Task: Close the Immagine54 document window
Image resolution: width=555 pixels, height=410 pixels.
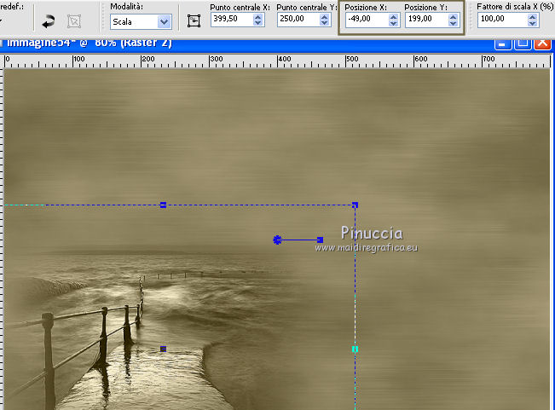Action: point(542,43)
